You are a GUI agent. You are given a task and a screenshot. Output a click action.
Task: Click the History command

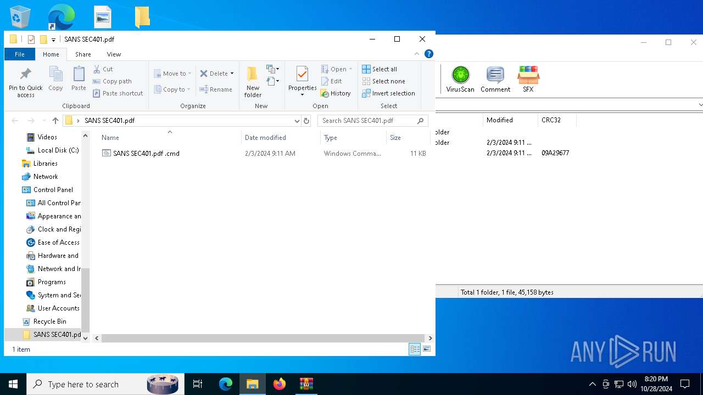[336, 93]
